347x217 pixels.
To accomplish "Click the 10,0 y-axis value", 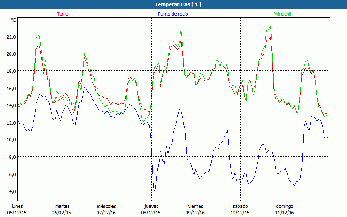I will 10,139.
